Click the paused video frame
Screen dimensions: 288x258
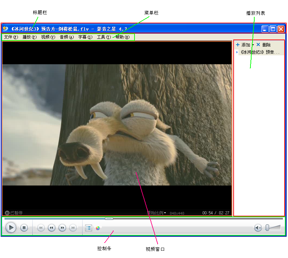[117, 125]
